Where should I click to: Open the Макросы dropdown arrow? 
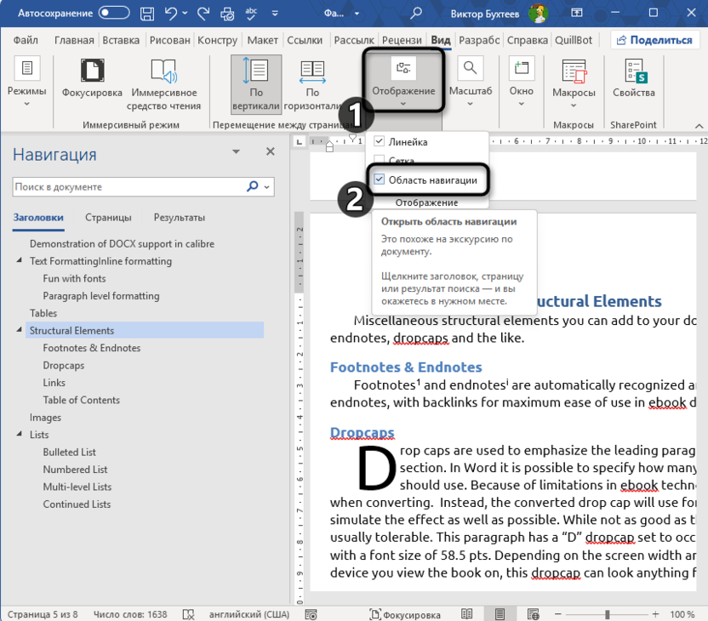pyautogui.click(x=573, y=105)
